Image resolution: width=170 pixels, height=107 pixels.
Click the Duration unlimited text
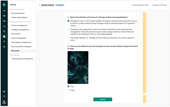coord(160,5)
